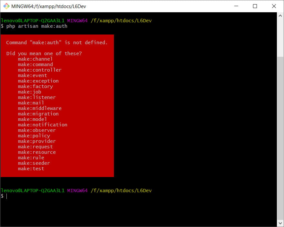Click the make:request suggestion

point(35,147)
